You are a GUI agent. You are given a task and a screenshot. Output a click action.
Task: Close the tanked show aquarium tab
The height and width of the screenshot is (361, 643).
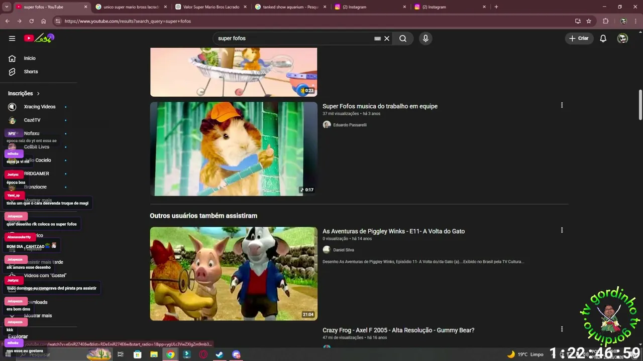[x=325, y=7]
